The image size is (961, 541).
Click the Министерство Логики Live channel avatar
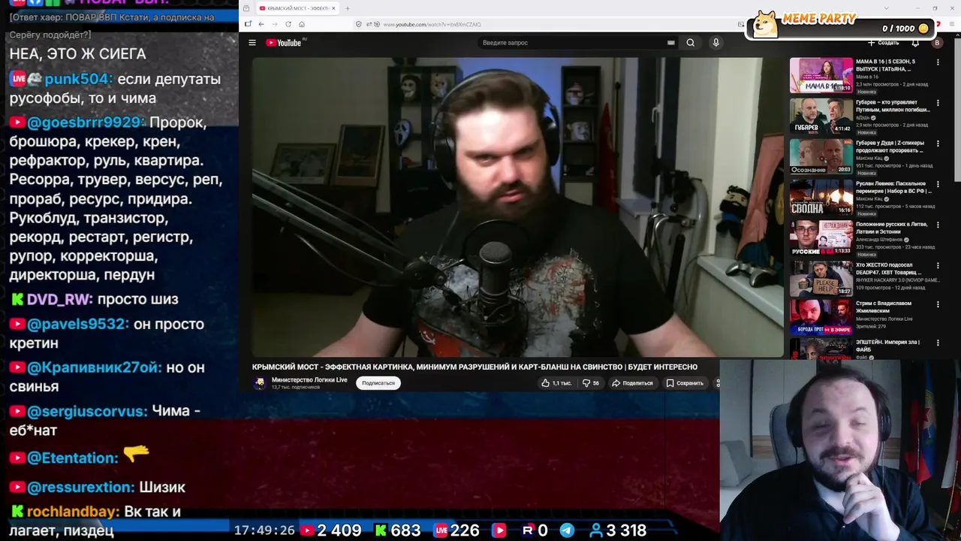260,383
